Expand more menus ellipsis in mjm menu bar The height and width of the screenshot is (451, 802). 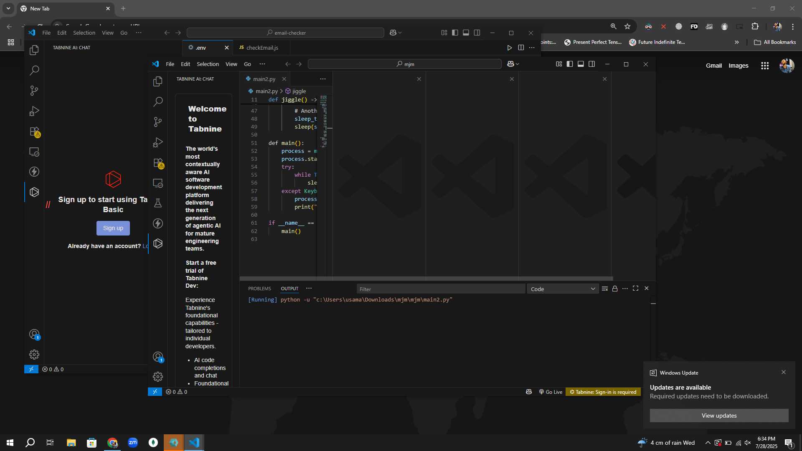click(x=262, y=64)
